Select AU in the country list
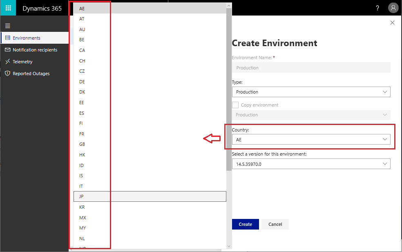Image resolution: width=402 pixels, height=252 pixels. pos(150,29)
